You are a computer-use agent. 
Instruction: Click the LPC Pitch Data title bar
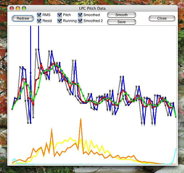92,8
